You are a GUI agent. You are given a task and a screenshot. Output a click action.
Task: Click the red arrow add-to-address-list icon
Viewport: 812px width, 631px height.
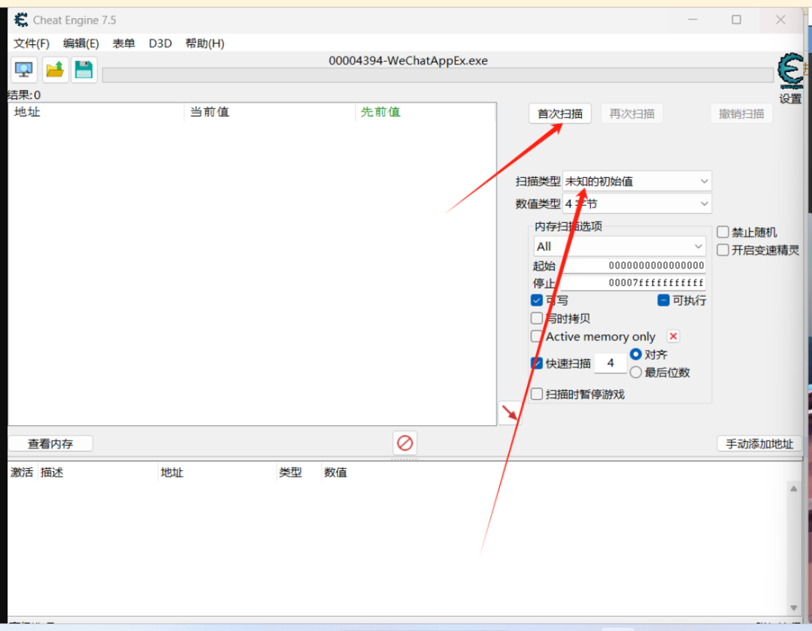pos(510,413)
